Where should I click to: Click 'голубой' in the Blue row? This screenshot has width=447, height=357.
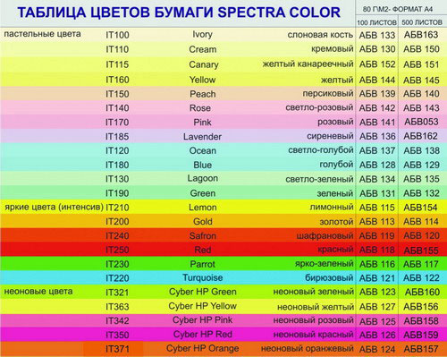pos(336,165)
